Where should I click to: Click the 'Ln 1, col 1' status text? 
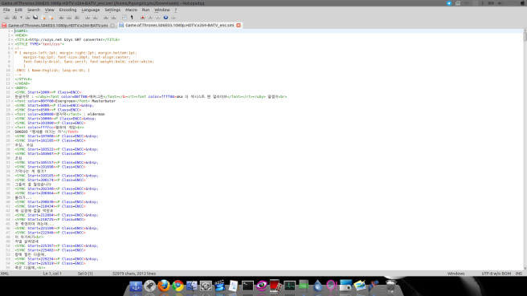52,274
